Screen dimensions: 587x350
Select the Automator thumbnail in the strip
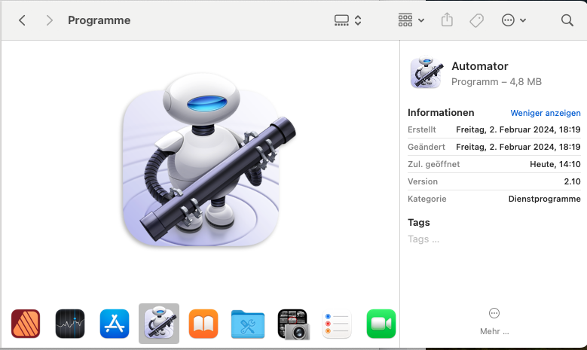(159, 324)
